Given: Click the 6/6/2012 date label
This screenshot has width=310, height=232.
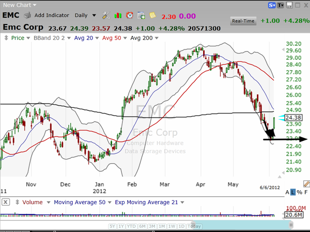Looking at the screenshot, I should (270, 188).
